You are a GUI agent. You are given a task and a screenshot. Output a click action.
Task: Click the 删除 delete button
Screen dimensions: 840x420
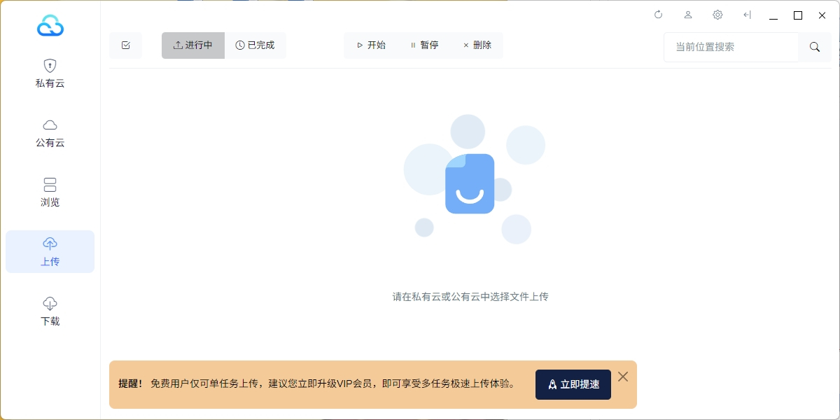[x=477, y=45]
